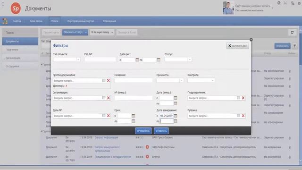Select Сотрудники in the search sidebar
The height and width of the screenshot is (170, 302).
pyautogui.click(x=20, y=66)
